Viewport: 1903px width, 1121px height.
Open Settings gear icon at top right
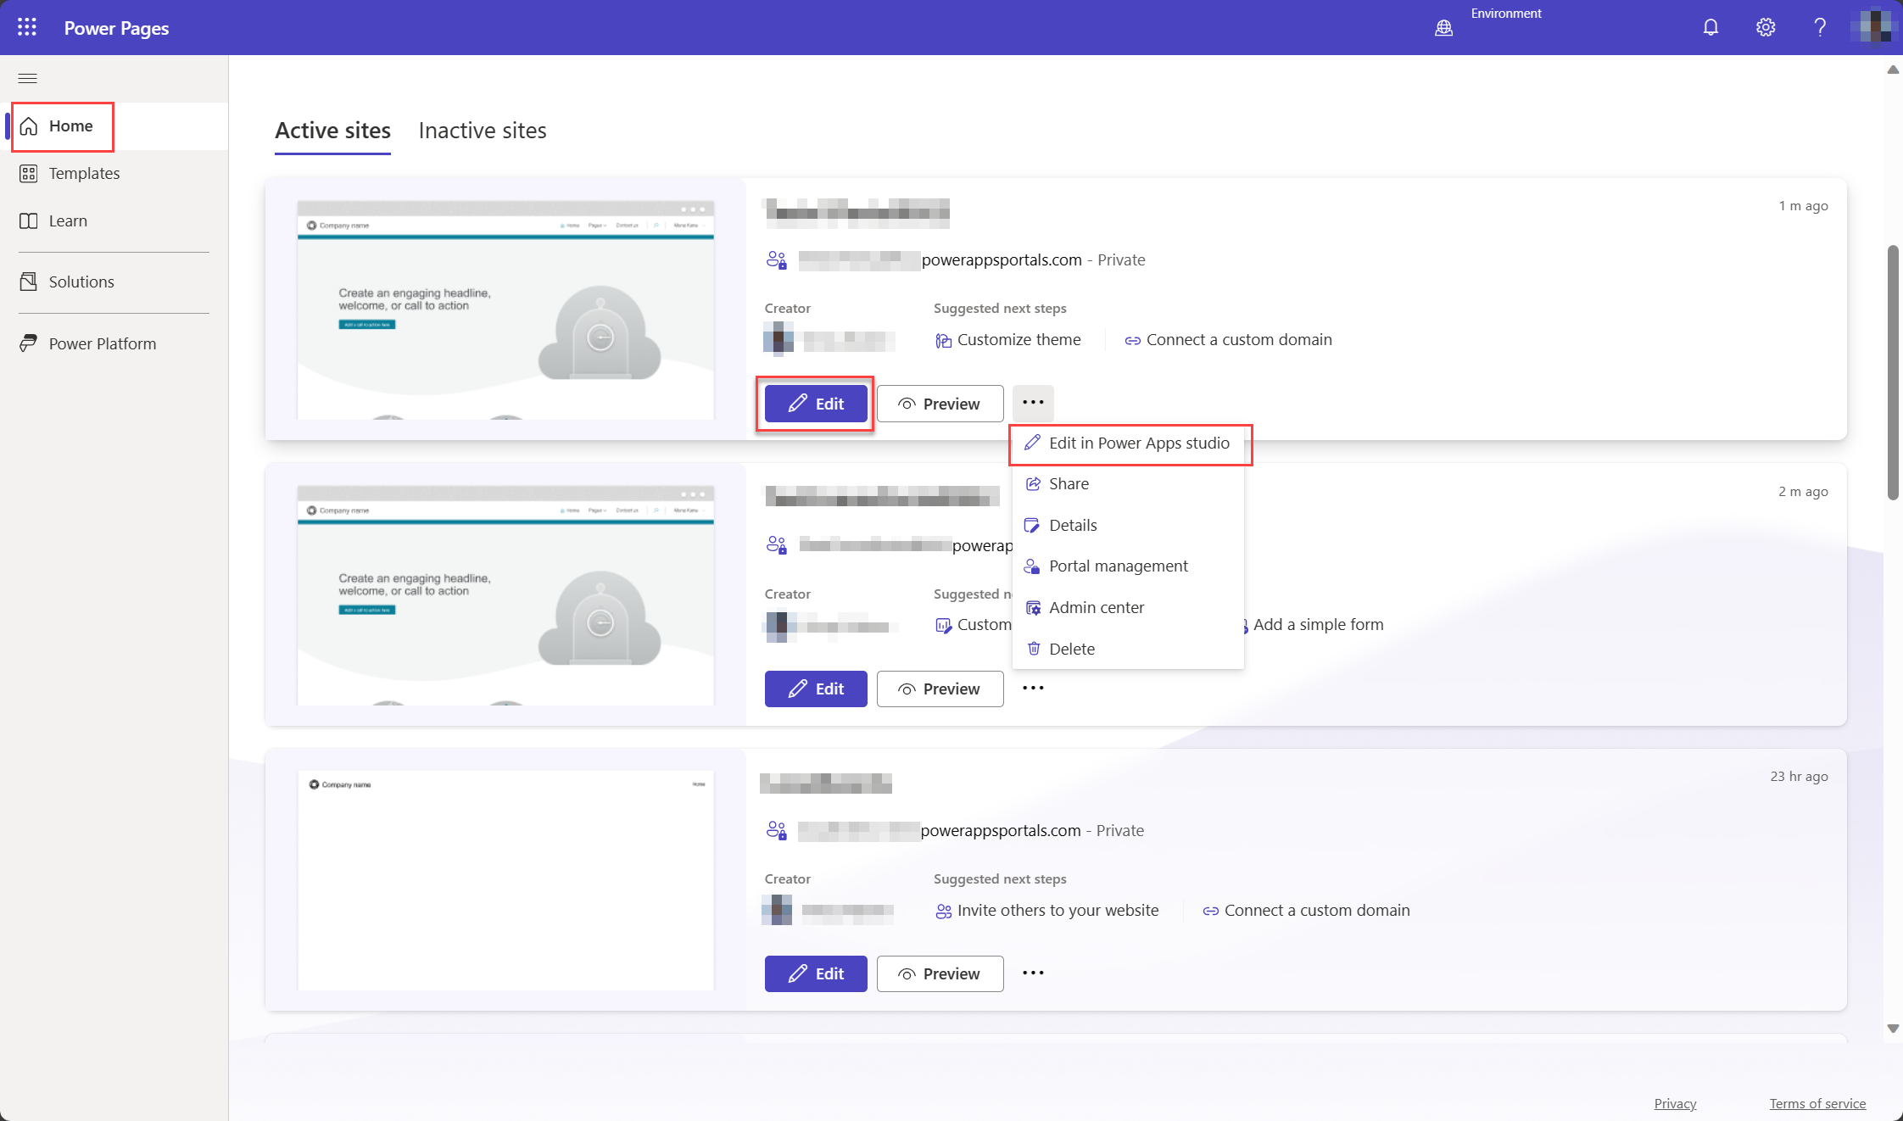(1764, 26)
